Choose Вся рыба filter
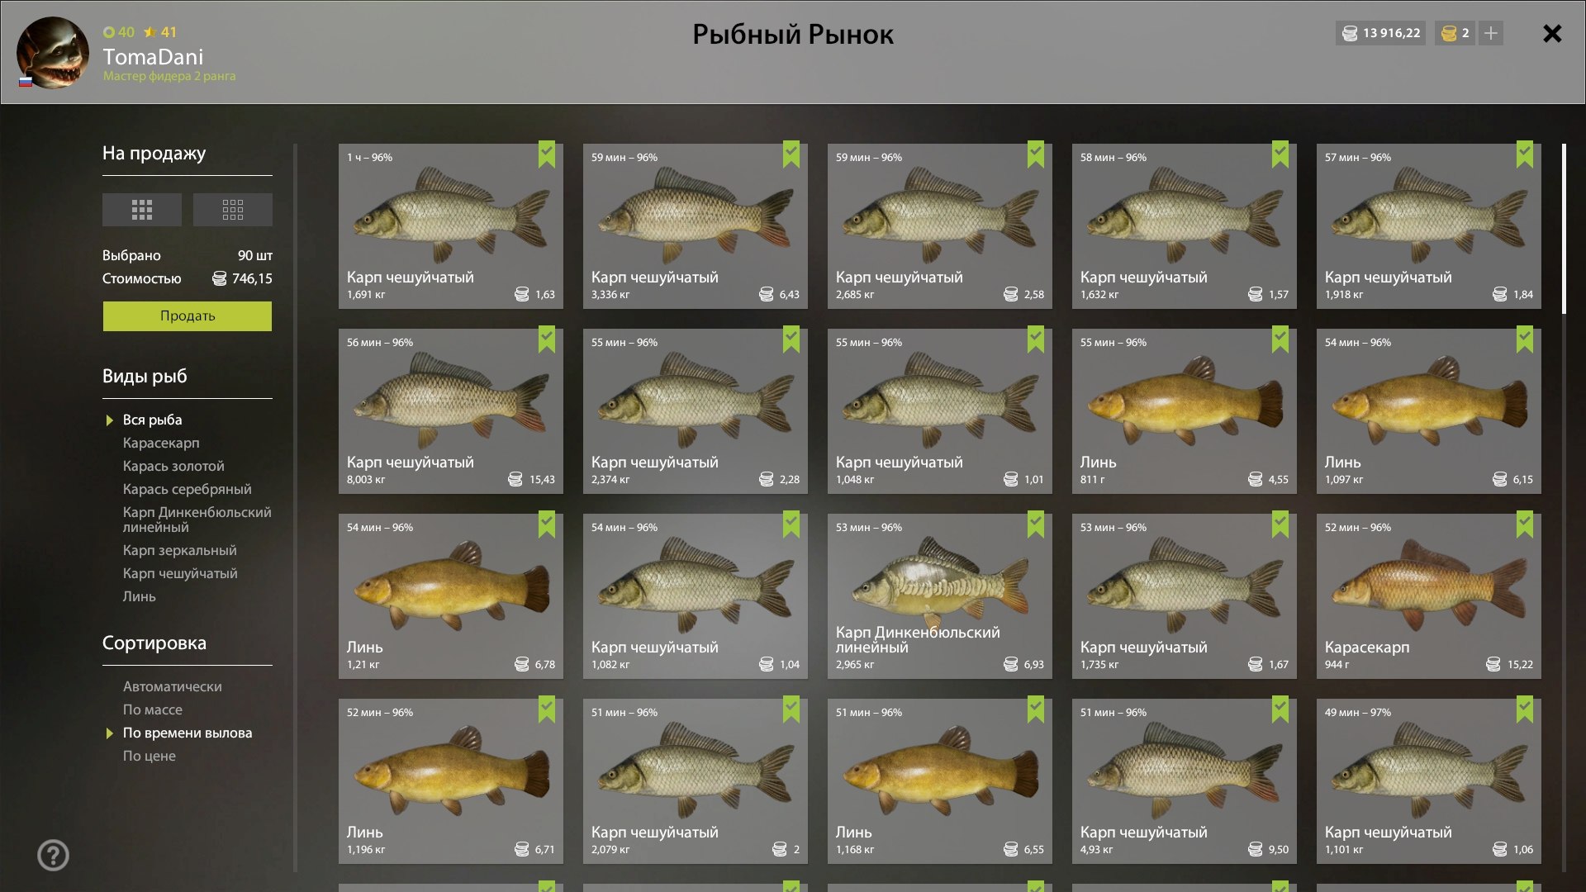Image resolution: width=1586 pixels, height=892 pixels. click(x=152, y=420)
